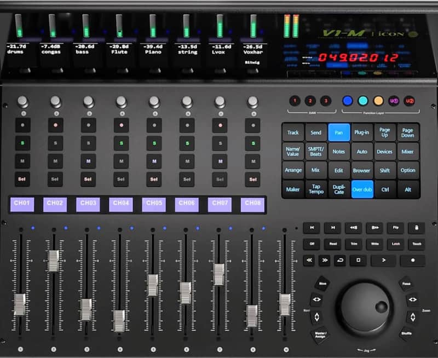Arm record on the string channel

tap(187, 125)
